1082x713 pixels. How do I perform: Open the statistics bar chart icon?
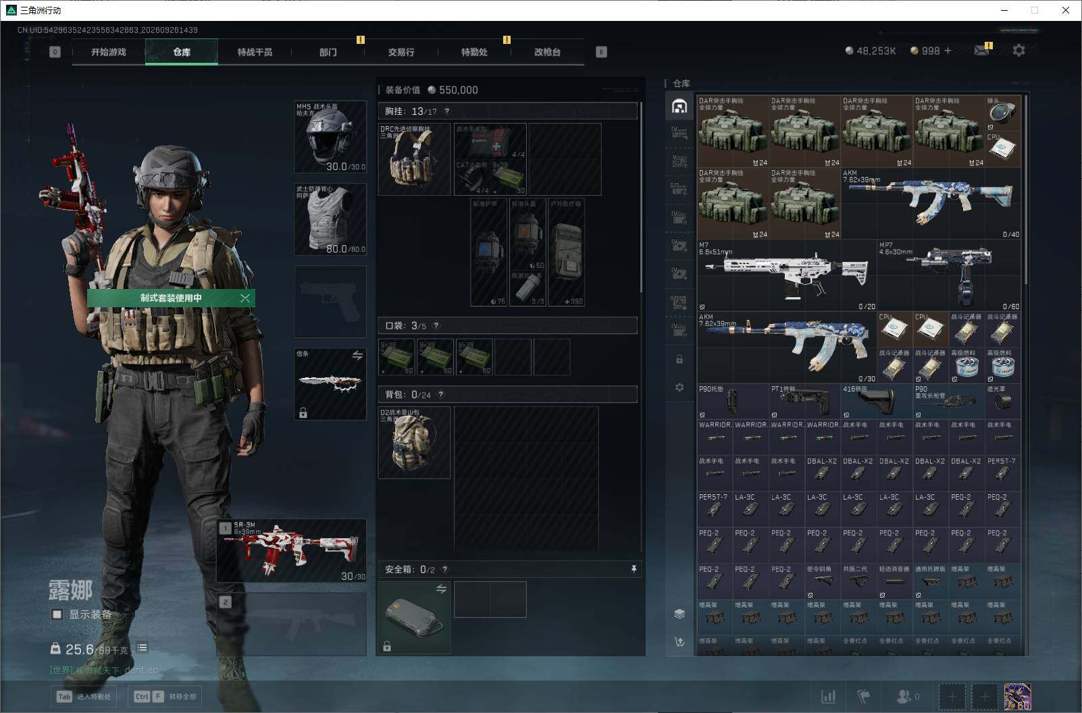[x=828, y=696]
